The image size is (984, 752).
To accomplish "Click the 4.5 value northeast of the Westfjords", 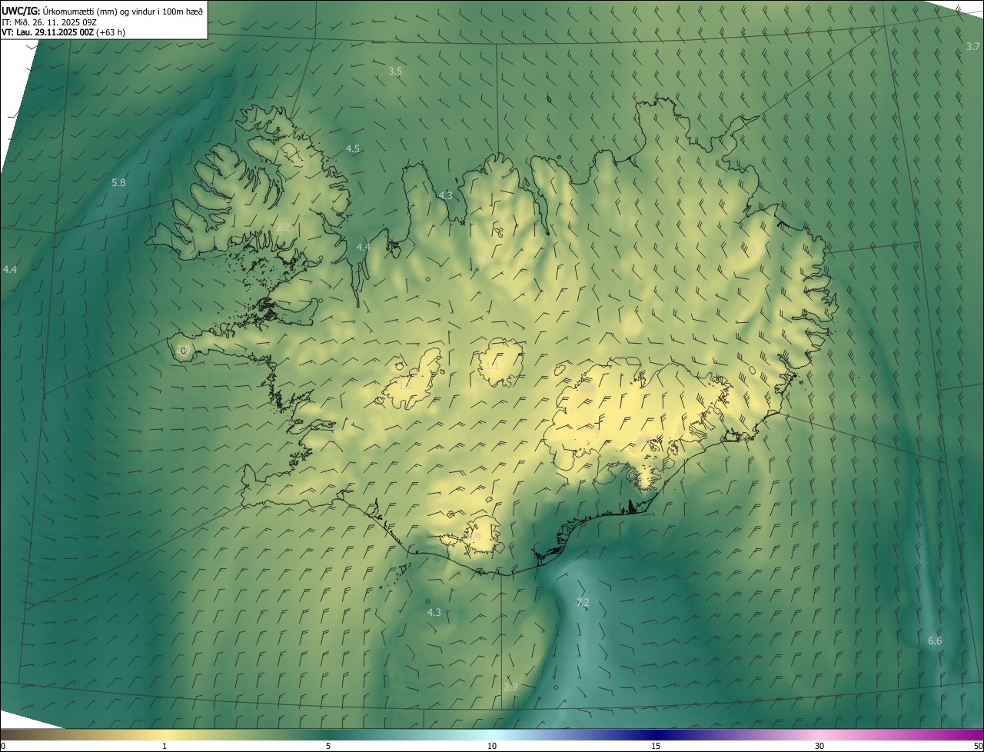I will click(353, 148).
